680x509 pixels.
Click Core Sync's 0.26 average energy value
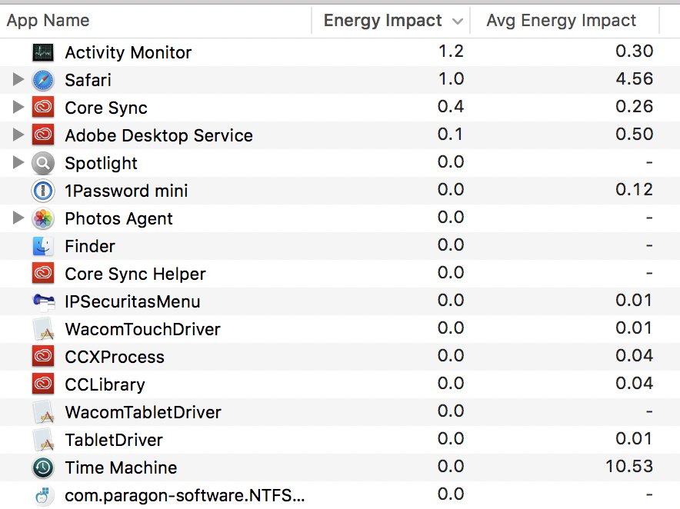[635, 107]
